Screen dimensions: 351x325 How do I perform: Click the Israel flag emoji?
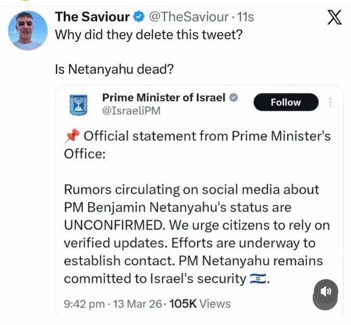click(257, 279)
